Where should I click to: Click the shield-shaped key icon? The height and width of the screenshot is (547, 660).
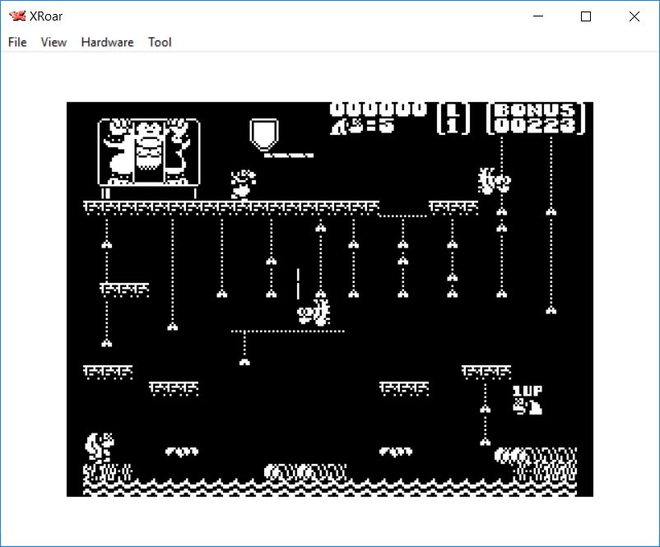264,134
